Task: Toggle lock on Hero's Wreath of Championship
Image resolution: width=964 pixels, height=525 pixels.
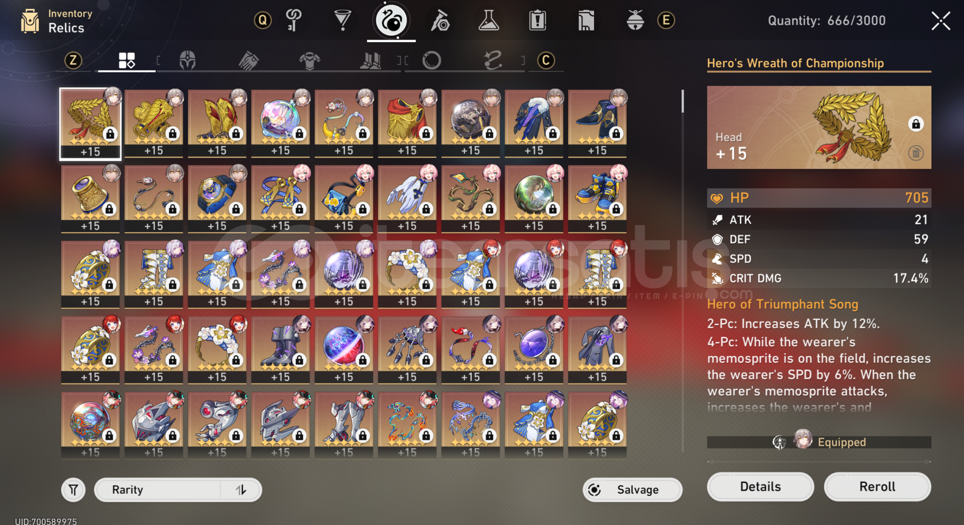Action: (x=916, y=124)
